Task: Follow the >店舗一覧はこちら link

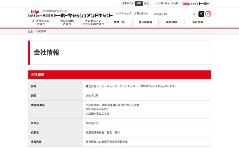Action: click(x=97, y=114)
